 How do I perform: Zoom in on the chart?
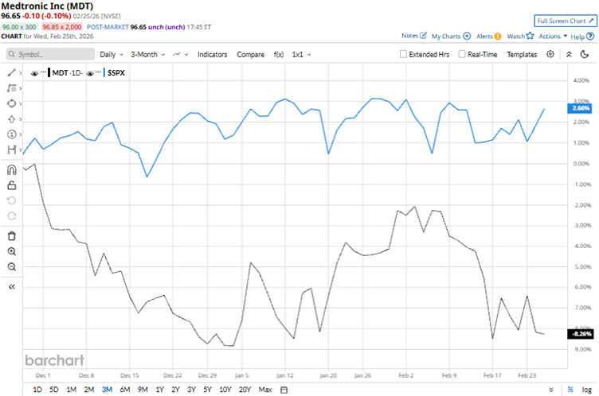[12, 251]
